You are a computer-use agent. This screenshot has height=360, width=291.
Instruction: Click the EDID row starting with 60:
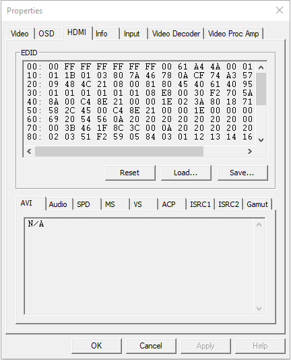[x=139, y=119]
